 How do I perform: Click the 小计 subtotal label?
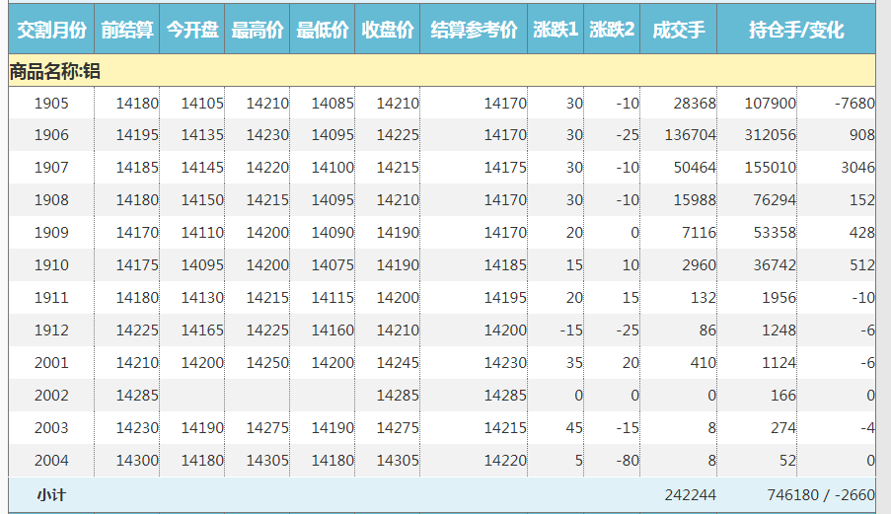[51, 494]
